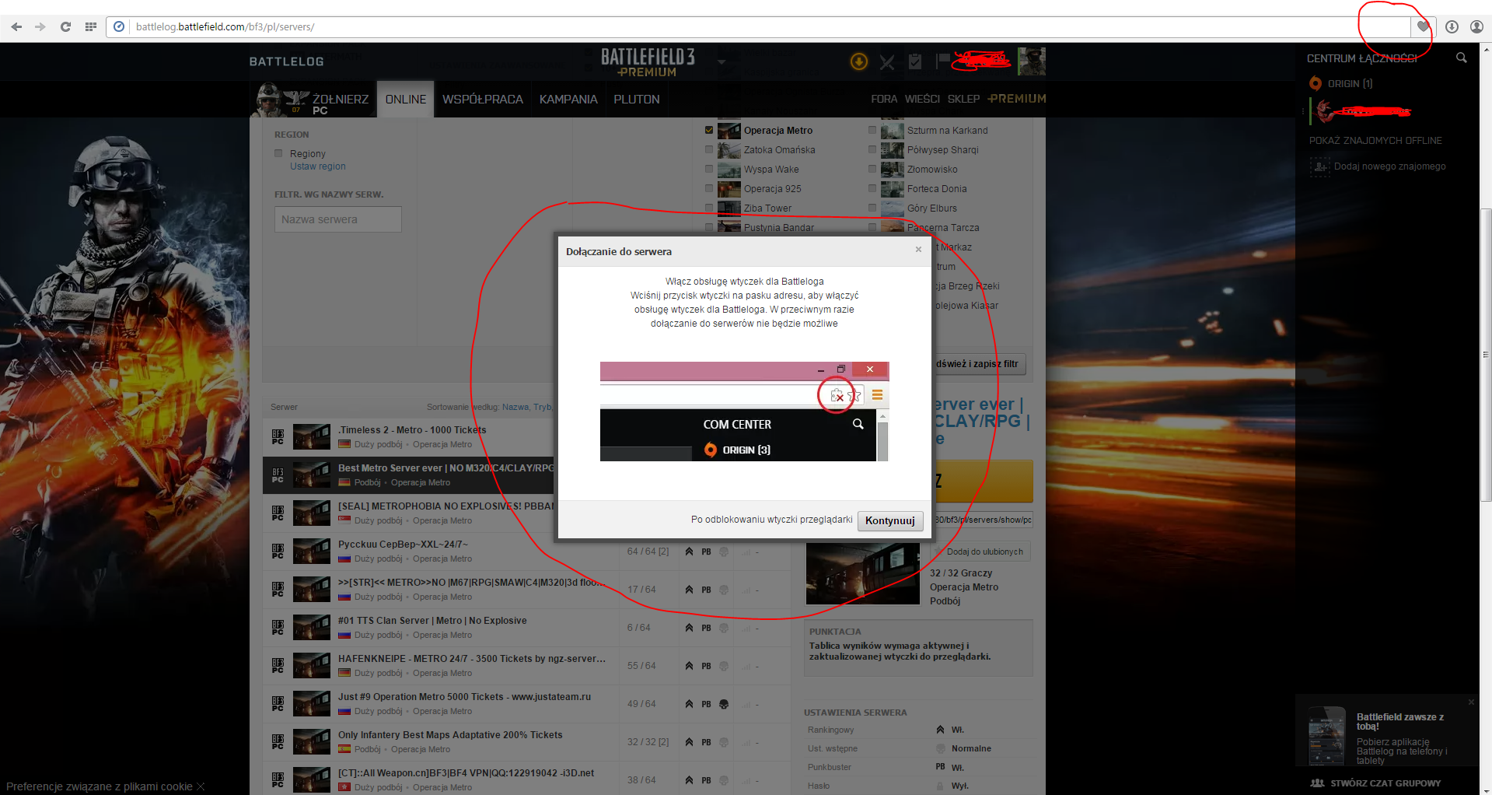Click the Ustaw region link
Image resolution: width=1492 pixels, height=795 pixels.
tap(318, 166)
